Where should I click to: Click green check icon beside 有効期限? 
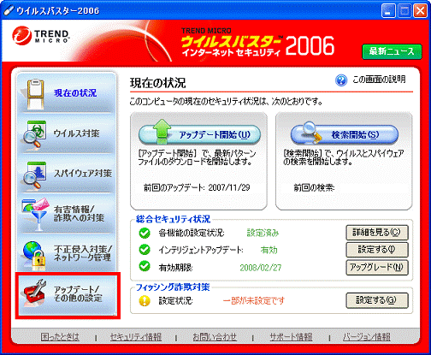point(145,267)
